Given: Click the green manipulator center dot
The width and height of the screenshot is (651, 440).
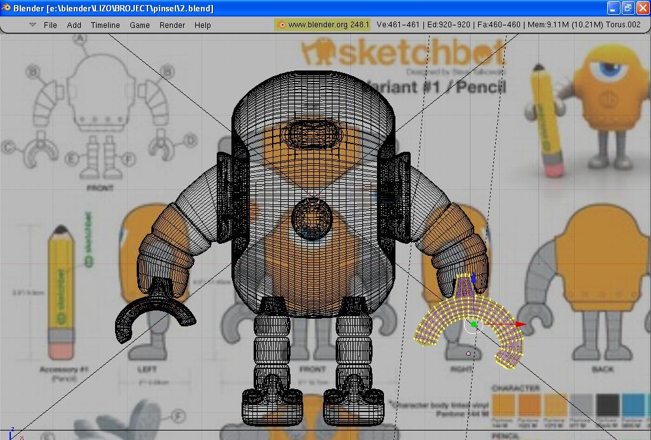Looking at the screenshot, I should 474,324.
